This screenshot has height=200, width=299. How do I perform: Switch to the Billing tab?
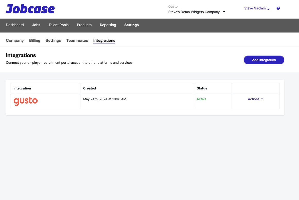[35, 41]
